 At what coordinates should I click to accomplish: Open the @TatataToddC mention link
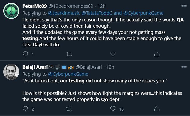tap(97, 13)
